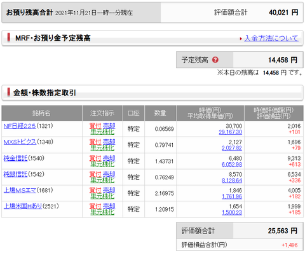Click the 時価(円) 平均取得単価(円) column header
The width and height of the screenshot is (305, 253).
[210, 113]
